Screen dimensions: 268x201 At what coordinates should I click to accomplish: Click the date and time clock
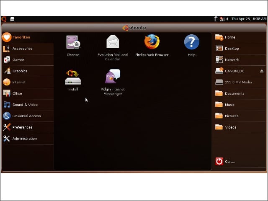click(x=249, y=19)
